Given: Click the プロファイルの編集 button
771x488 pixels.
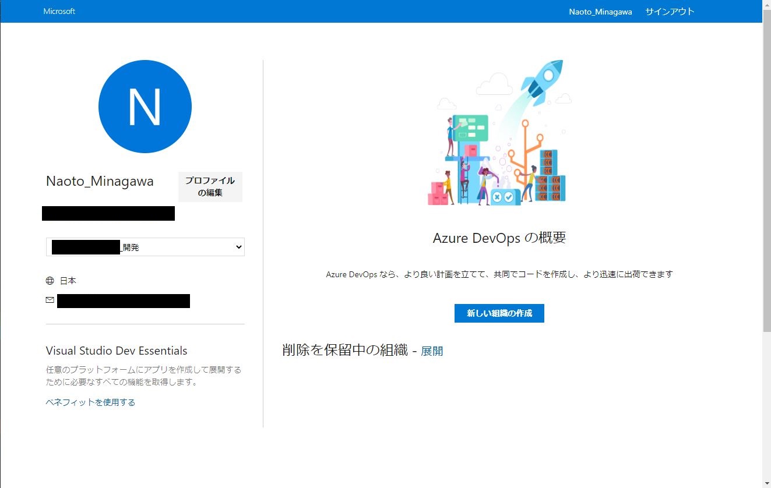Looking at the screenshot, I should [x=210, y=186].
